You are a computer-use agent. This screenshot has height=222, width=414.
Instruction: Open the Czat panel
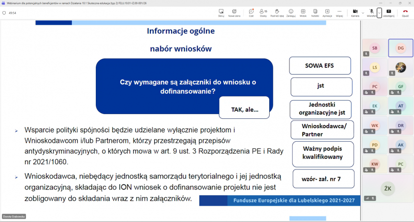click(x=251, y=12)
